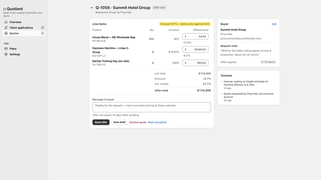Viewport: 321px width, 180px height.
Task: Click the Client applications person icon
Action: tap(6, 28)
